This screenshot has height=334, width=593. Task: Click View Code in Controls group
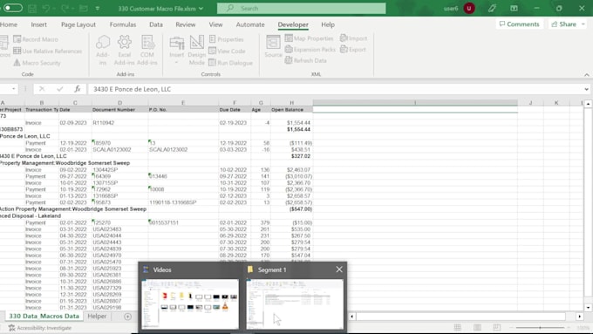click(x=227, y=51)
